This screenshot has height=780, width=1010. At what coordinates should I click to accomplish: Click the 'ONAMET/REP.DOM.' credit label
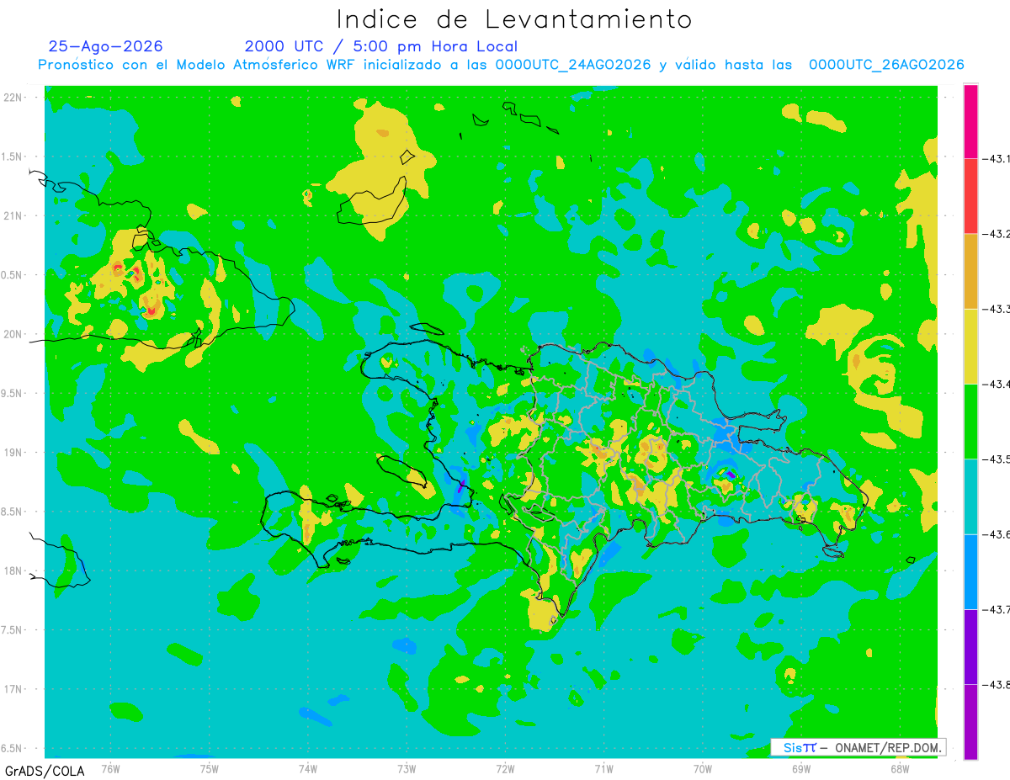[x=887, y=747]
